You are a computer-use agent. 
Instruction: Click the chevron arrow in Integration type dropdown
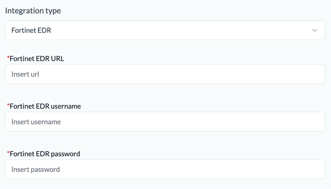click(x=314, y=30)
